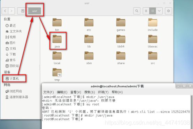Close the terminal window

click(x=190, y=86)
